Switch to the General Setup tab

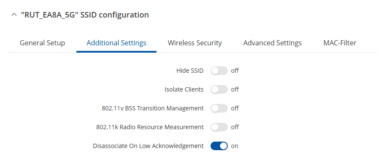(42, 43)
